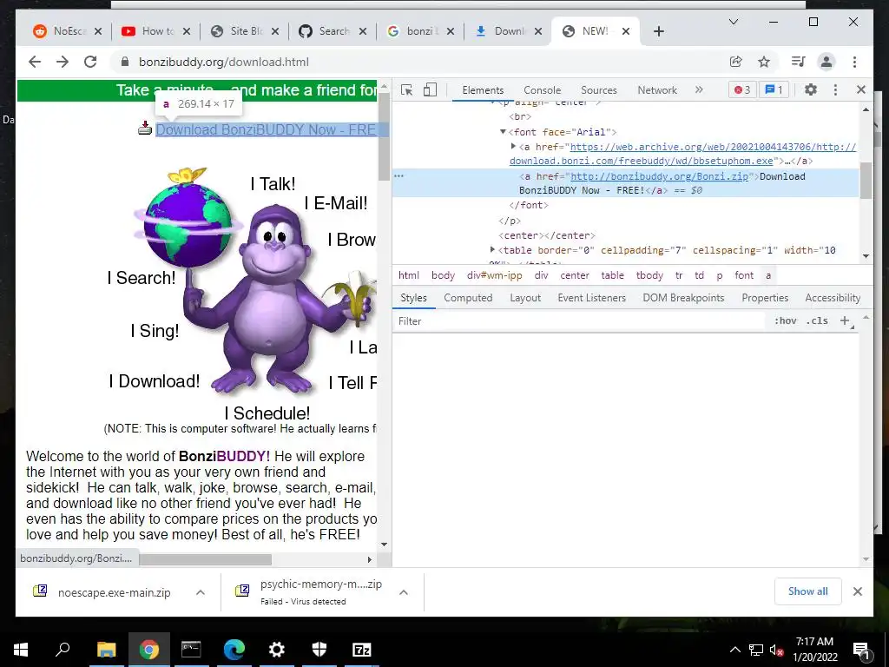
Task: Open the Chrome three-dot menu
Action: pyautogui.click(x=854, y=62)
